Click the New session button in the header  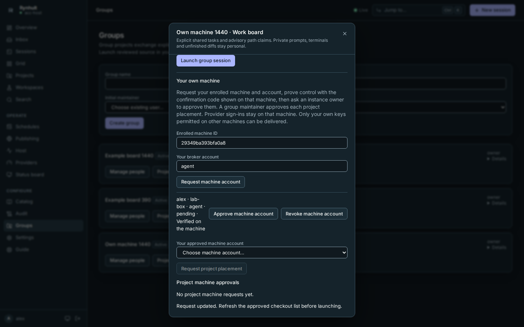tap(492, 10)
